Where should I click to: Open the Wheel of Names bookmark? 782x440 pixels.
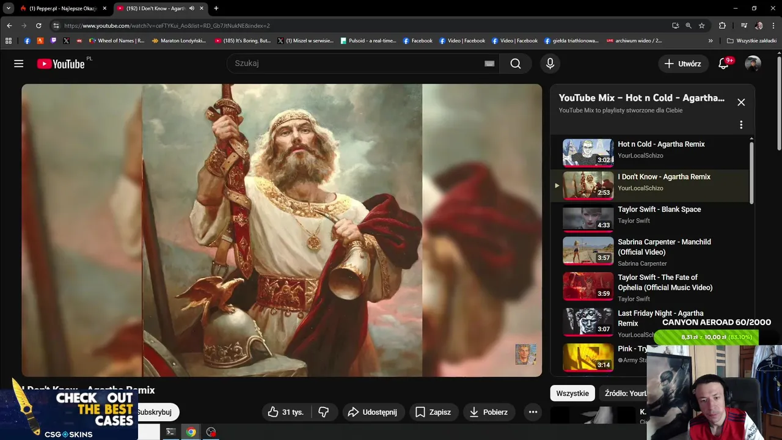coord(117,41)
